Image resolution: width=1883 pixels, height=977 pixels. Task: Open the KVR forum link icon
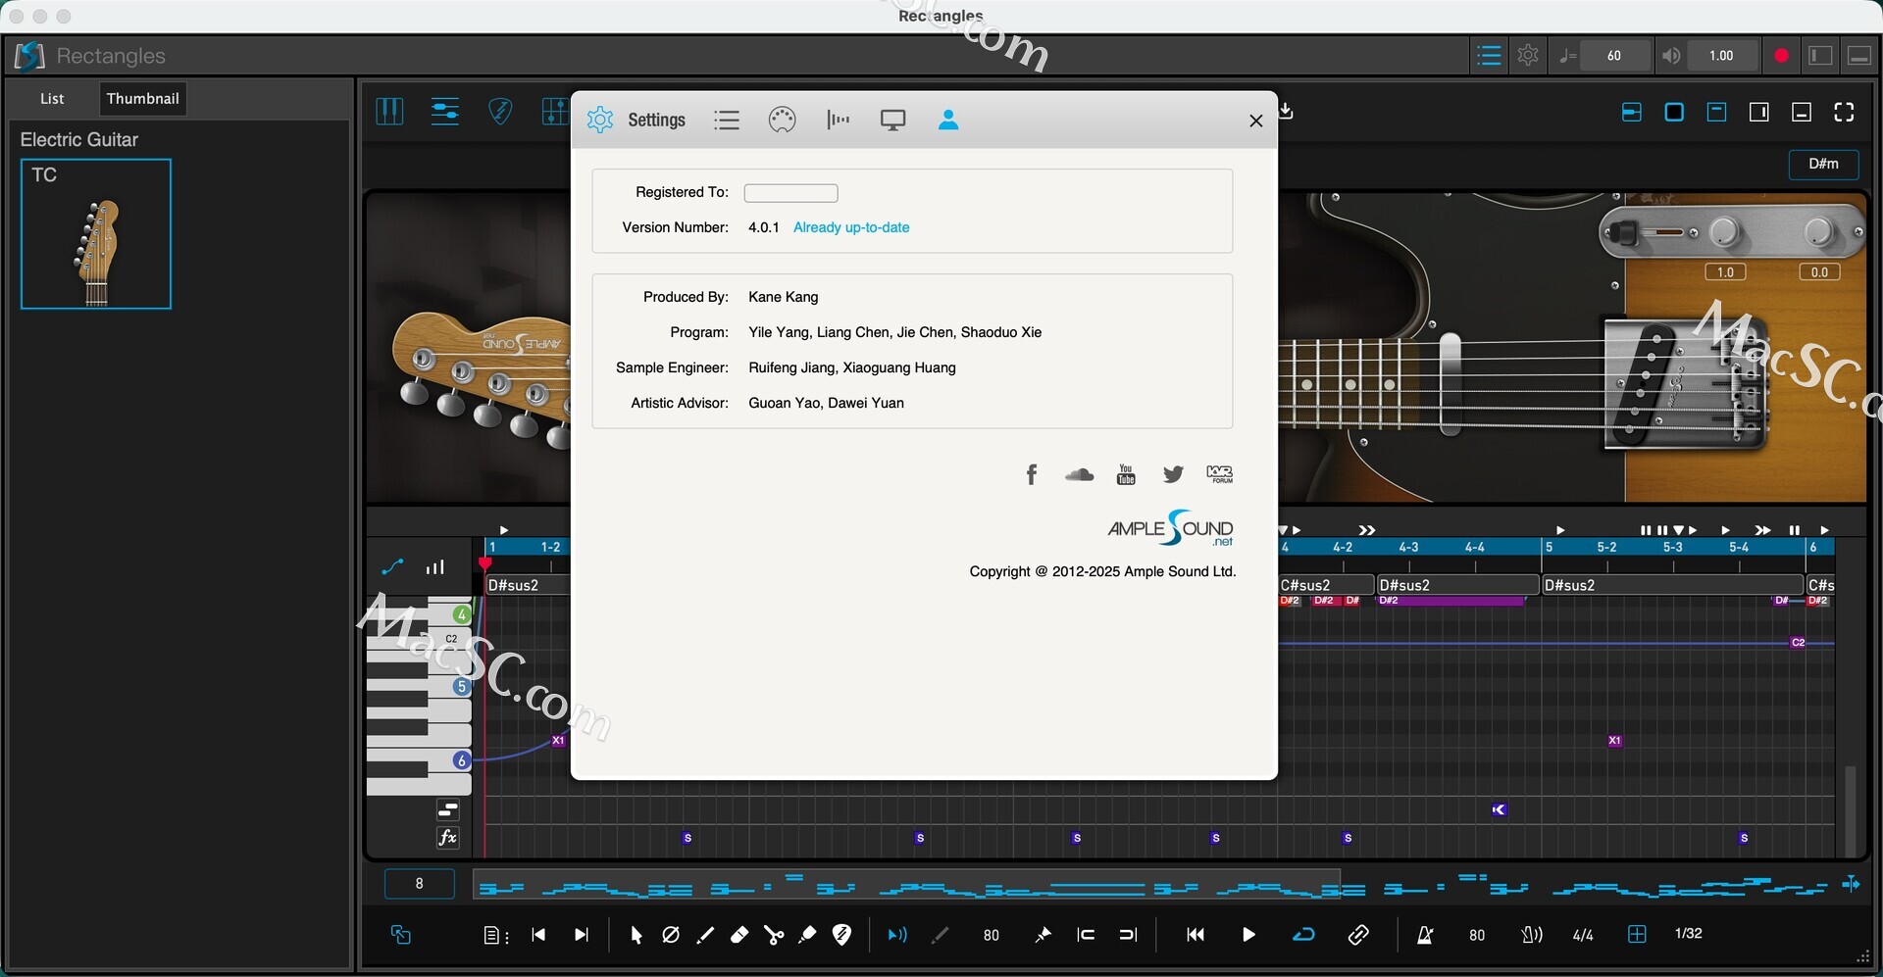1220,475
